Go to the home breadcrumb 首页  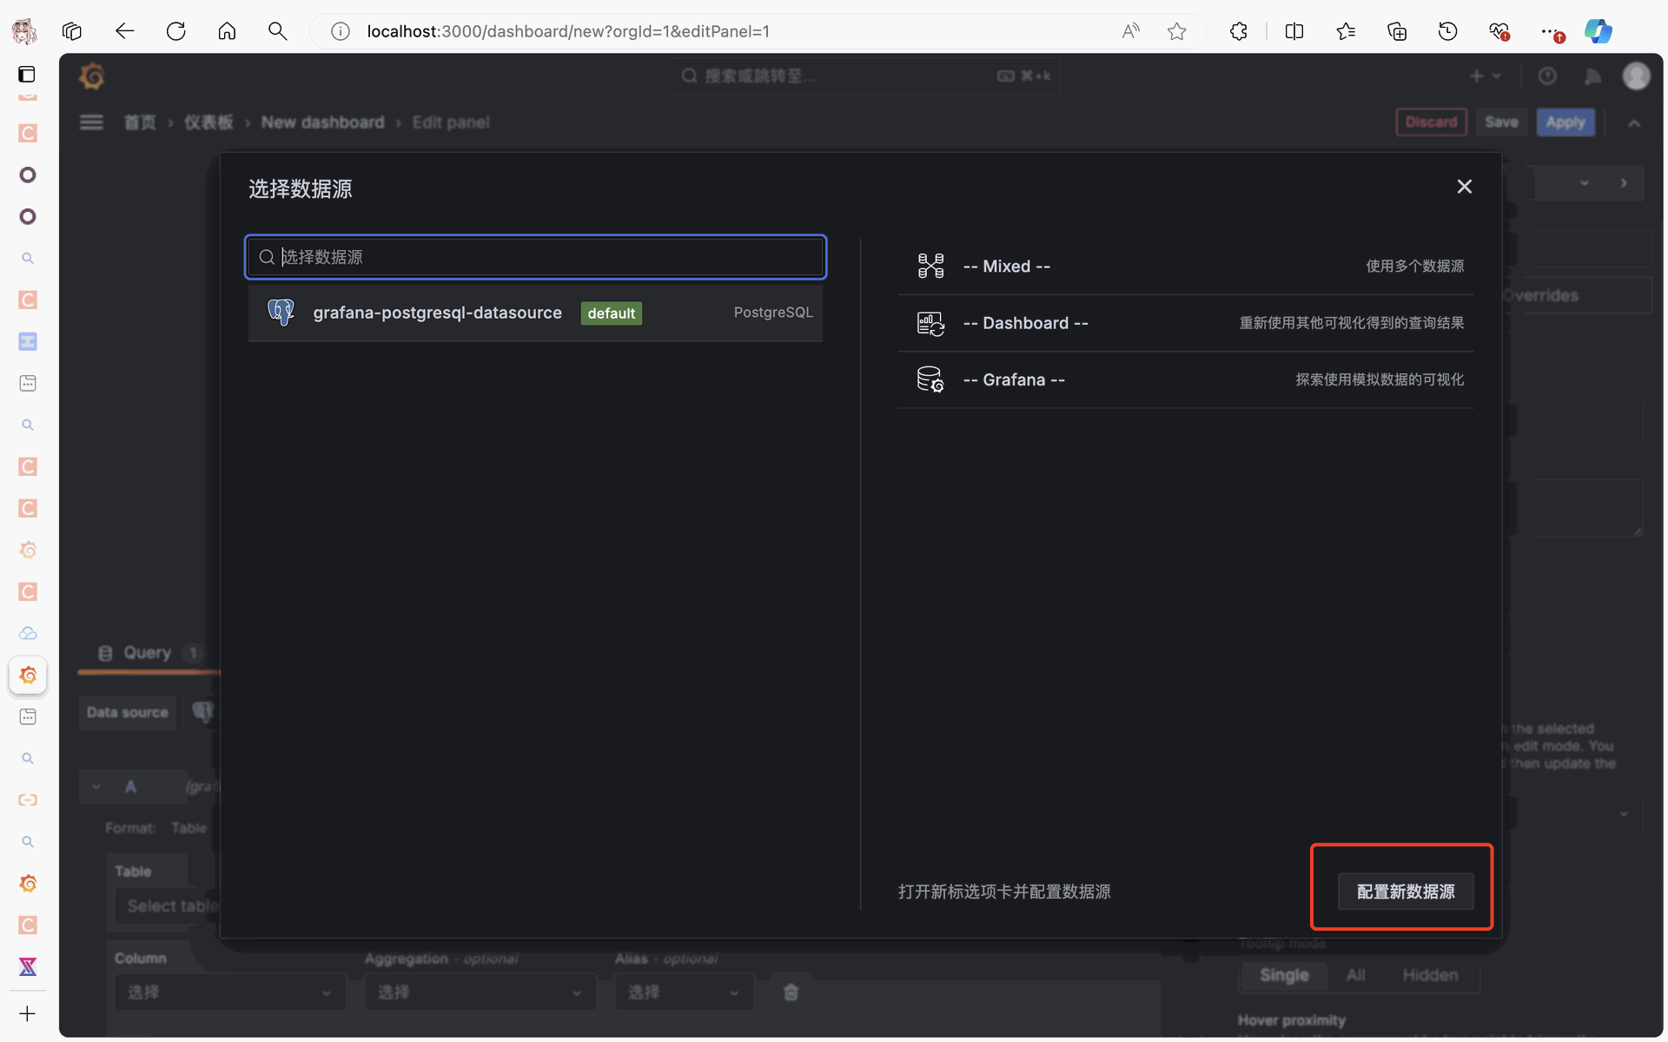140,122
